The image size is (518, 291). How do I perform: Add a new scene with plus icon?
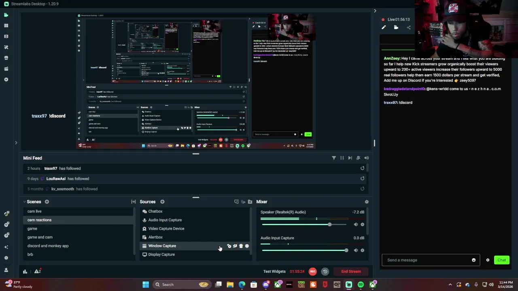tap(47, 202)
